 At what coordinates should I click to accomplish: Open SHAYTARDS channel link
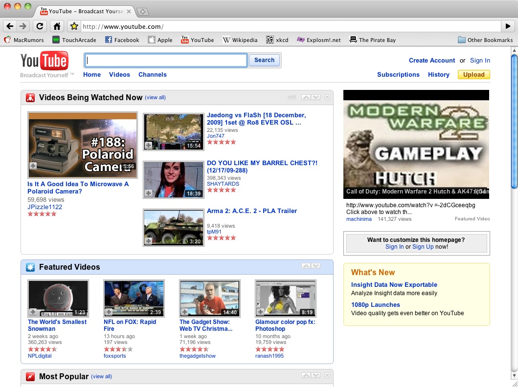(223, 184)
